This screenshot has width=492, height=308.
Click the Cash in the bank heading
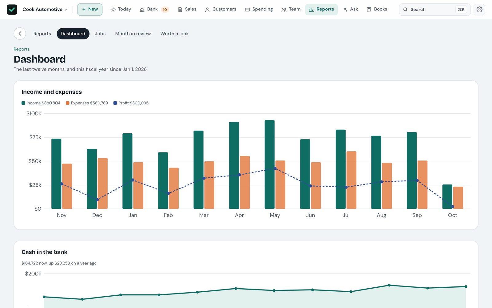point(45,252)
